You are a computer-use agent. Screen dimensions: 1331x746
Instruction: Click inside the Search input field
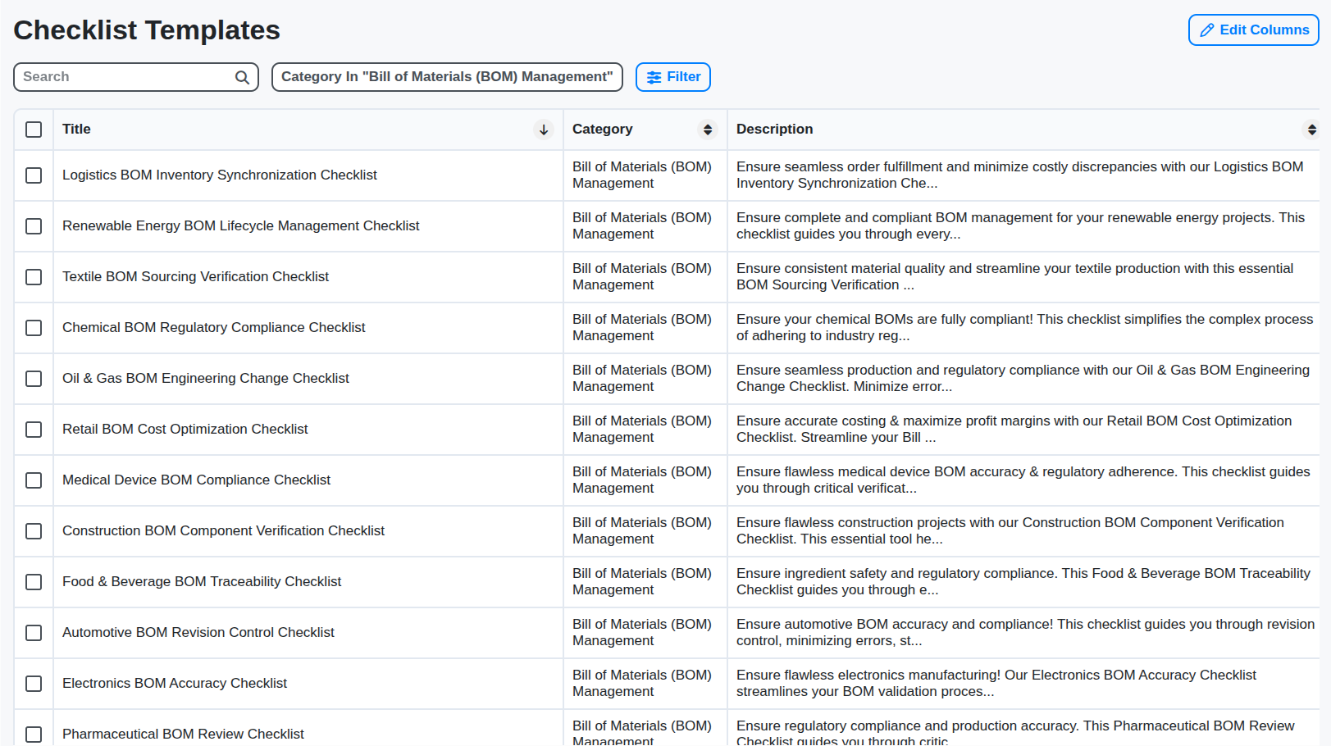point(123,76)
